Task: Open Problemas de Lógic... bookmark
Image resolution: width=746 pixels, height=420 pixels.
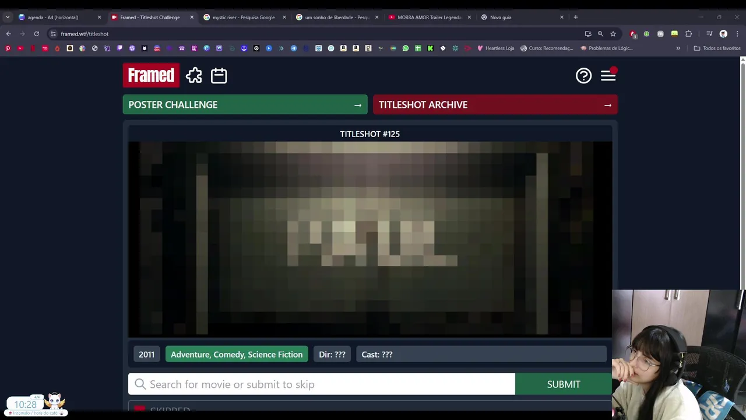Action: point(607,48)
